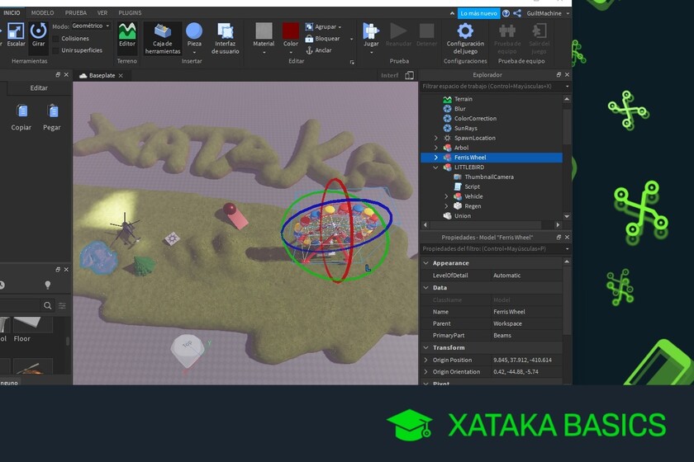This screenshot has height=462, width=694.
Task: Open the Modo Geométrico dropdown
Action: coord(90,26)
